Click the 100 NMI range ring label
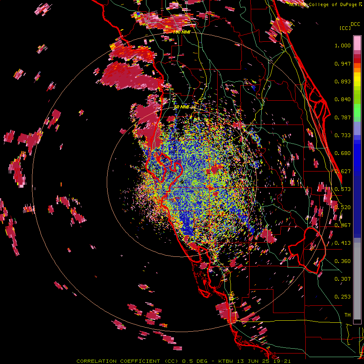Image resolution: width=364 pixels, height=364 pixels. (182, 32)
